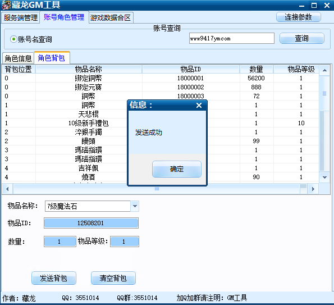Sort by the 数量 column header

click(256, 69)
